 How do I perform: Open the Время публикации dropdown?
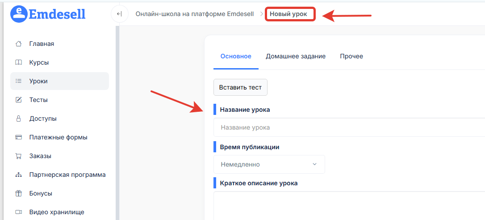269,164
